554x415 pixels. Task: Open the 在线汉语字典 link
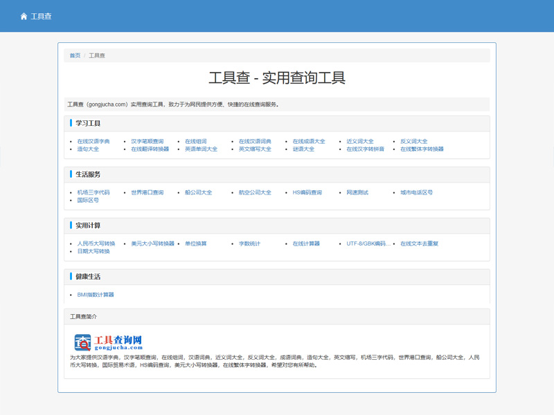(93, 141)
